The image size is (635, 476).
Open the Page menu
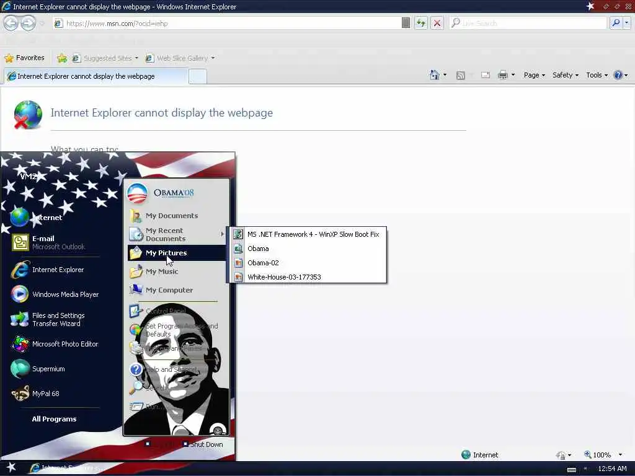click(534, 75)
